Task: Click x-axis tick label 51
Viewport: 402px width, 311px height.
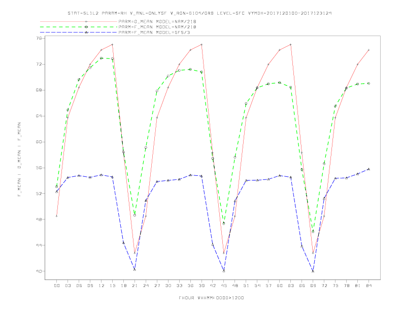Action: tap(246, 286)
